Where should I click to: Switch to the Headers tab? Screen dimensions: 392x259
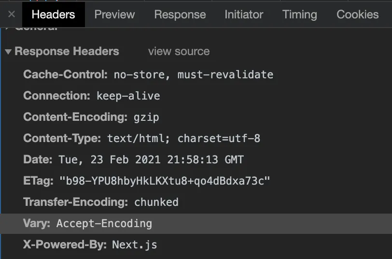pos(53,14)
